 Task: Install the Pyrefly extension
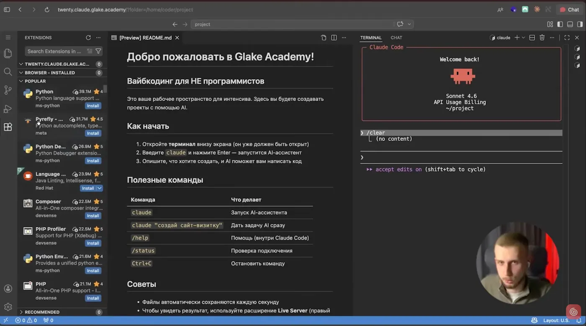point(93,133)
